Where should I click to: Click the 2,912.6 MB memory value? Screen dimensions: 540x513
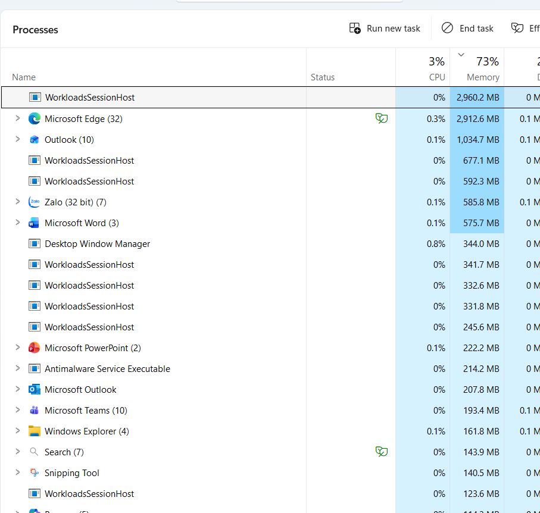pyautogui.click(x=477, y=119)
